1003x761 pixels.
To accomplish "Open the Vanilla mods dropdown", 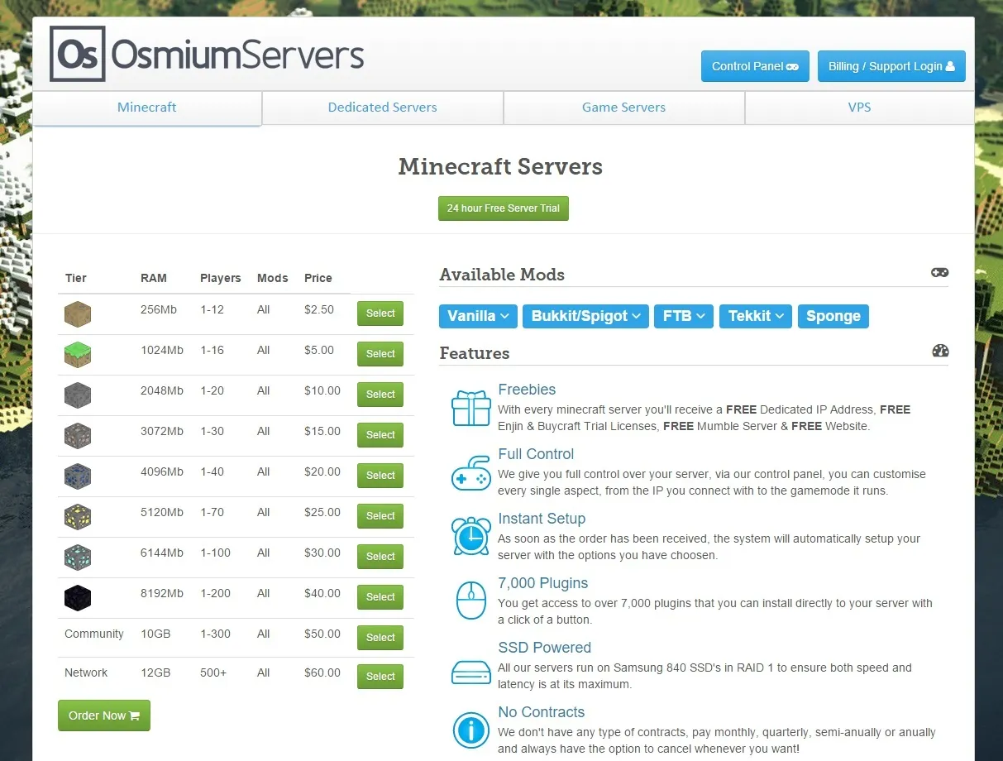I will 478,316.
